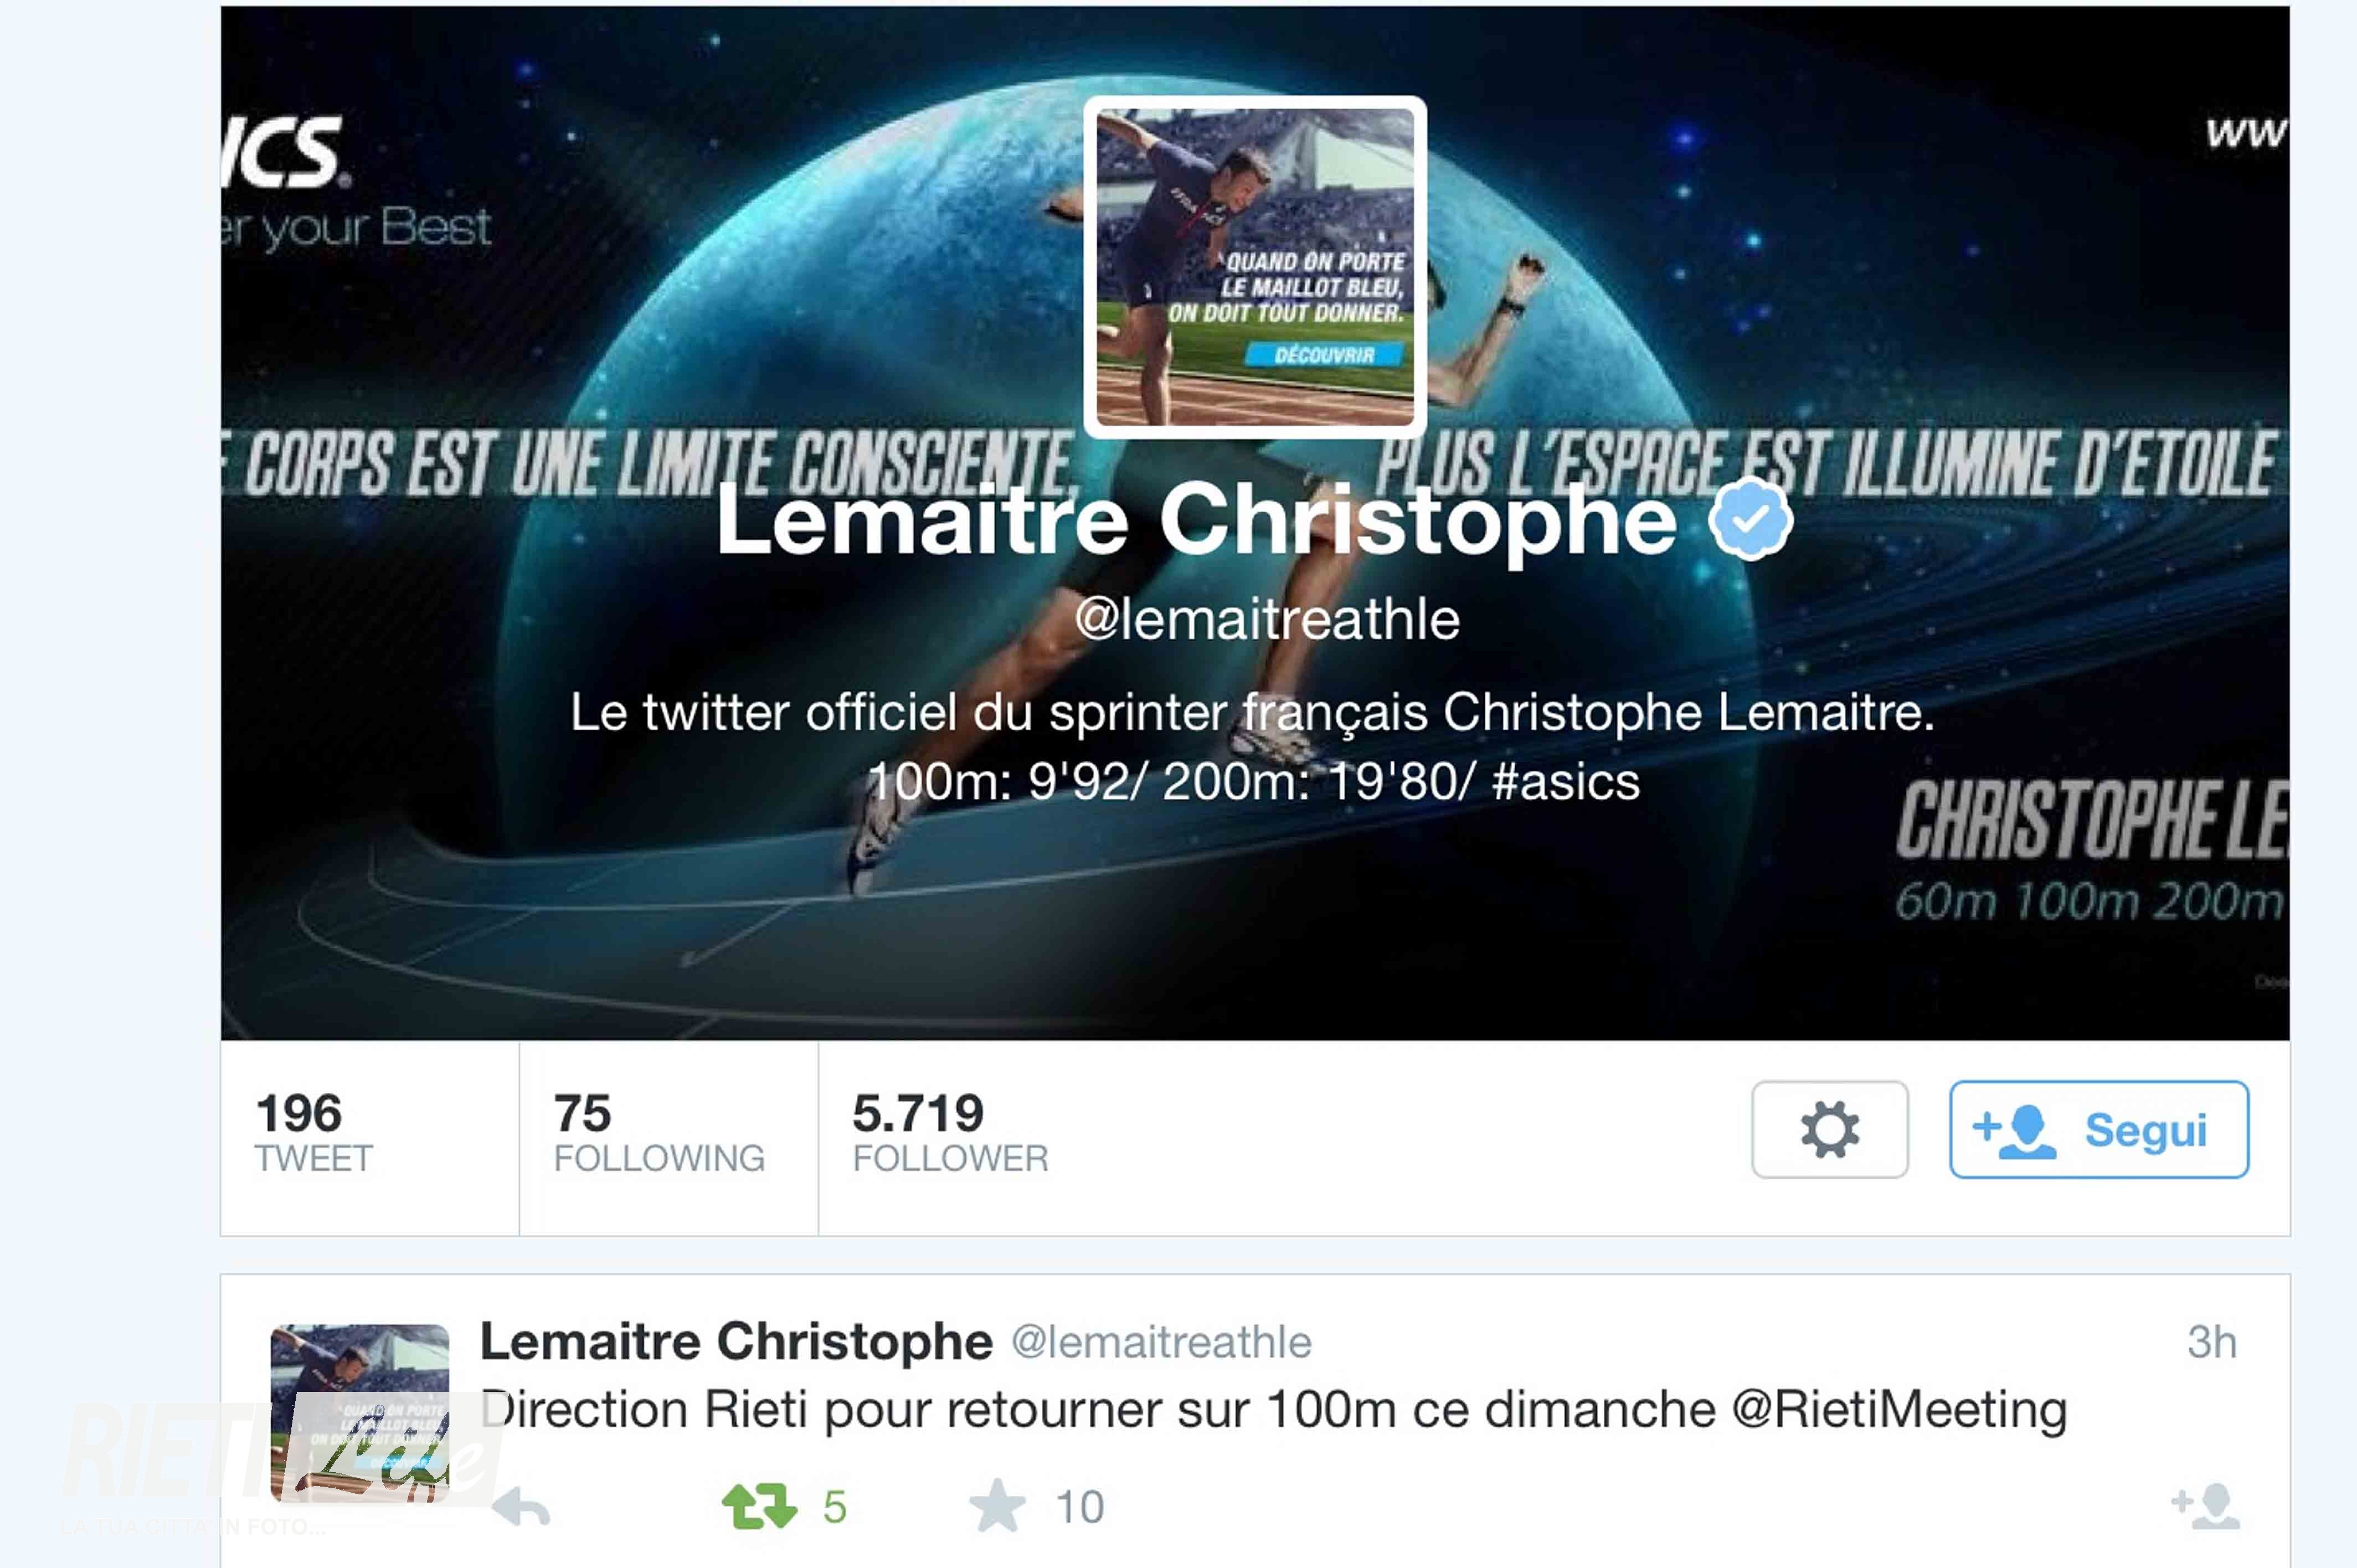Image resolution: width=2357 pixels, height=1568 pixels.
Task: Click the Segui follow button
Action: click(x=2099, y=1129)
